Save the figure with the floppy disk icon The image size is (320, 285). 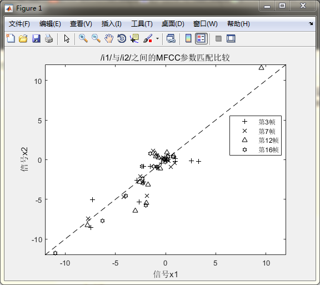pos(36,38)
